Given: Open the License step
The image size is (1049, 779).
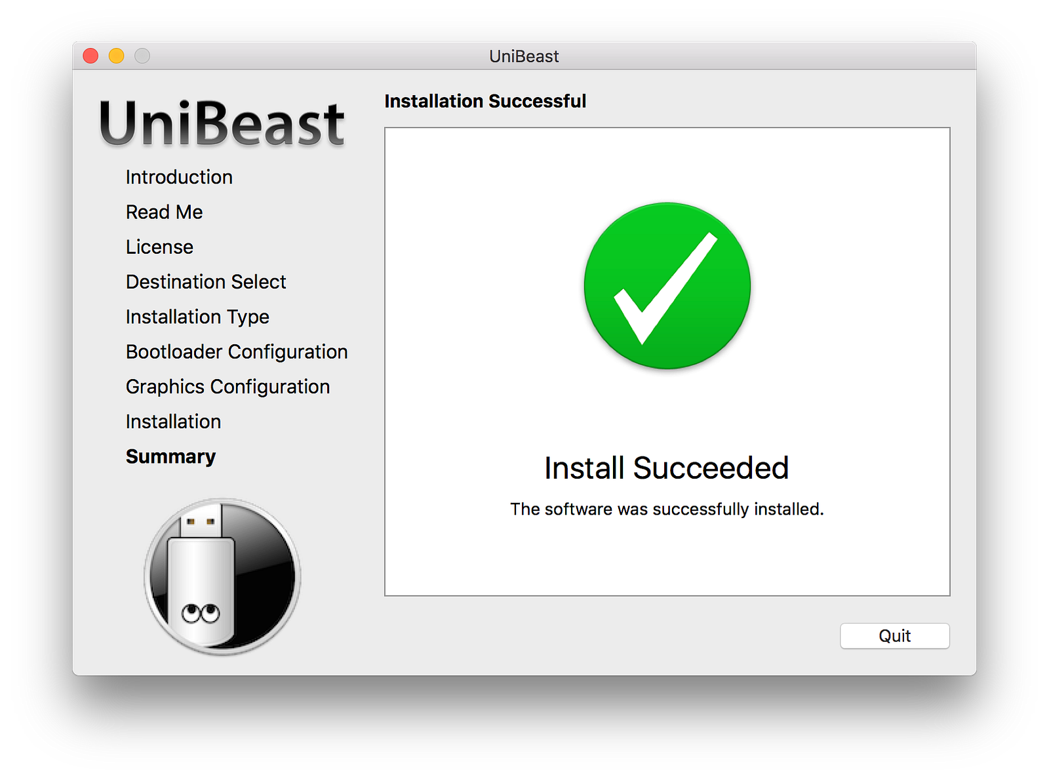Looking at the screenshot, I should 159,247.
